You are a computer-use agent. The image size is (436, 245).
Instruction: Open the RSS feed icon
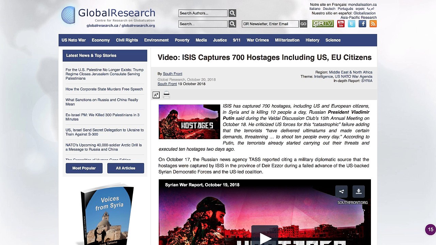(x=373, y=24)
